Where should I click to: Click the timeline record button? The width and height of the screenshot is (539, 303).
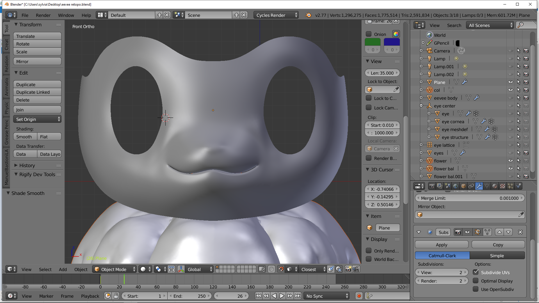coord(359,296)
